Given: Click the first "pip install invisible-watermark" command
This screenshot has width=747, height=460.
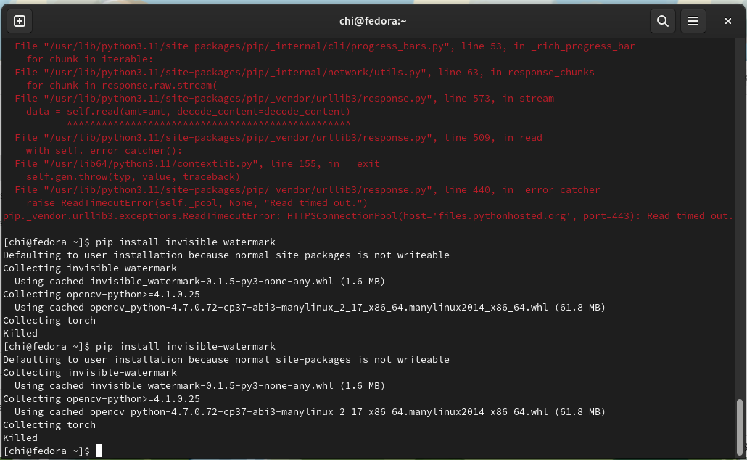Looking at the screenshot, I should pos(186,242).
